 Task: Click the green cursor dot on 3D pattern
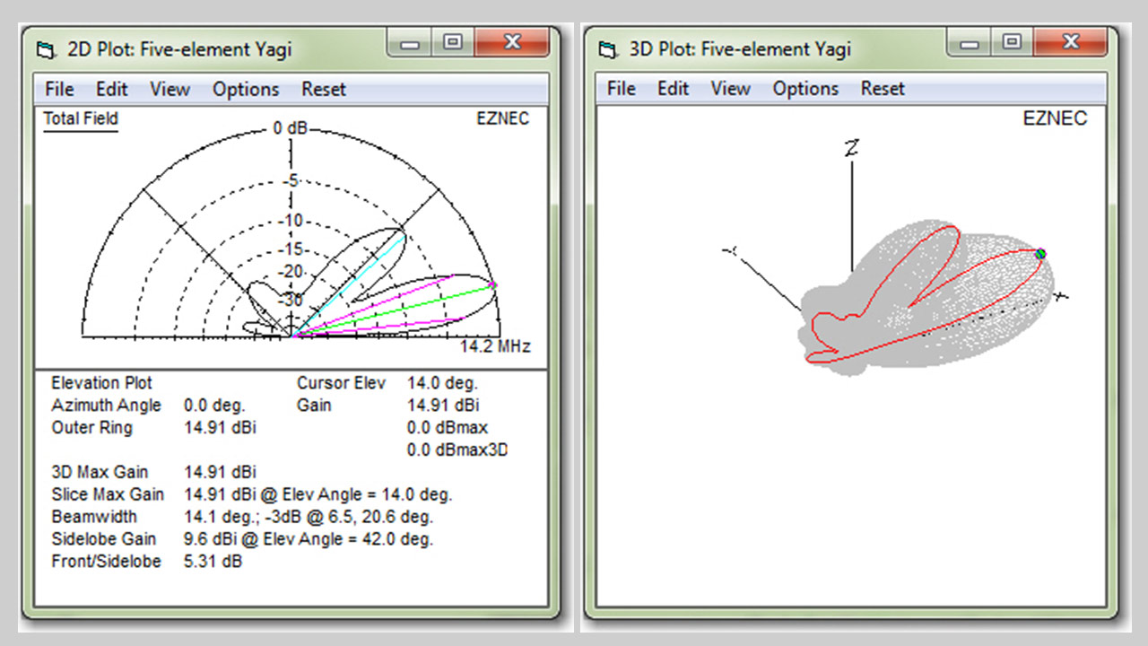[1040, 254]
